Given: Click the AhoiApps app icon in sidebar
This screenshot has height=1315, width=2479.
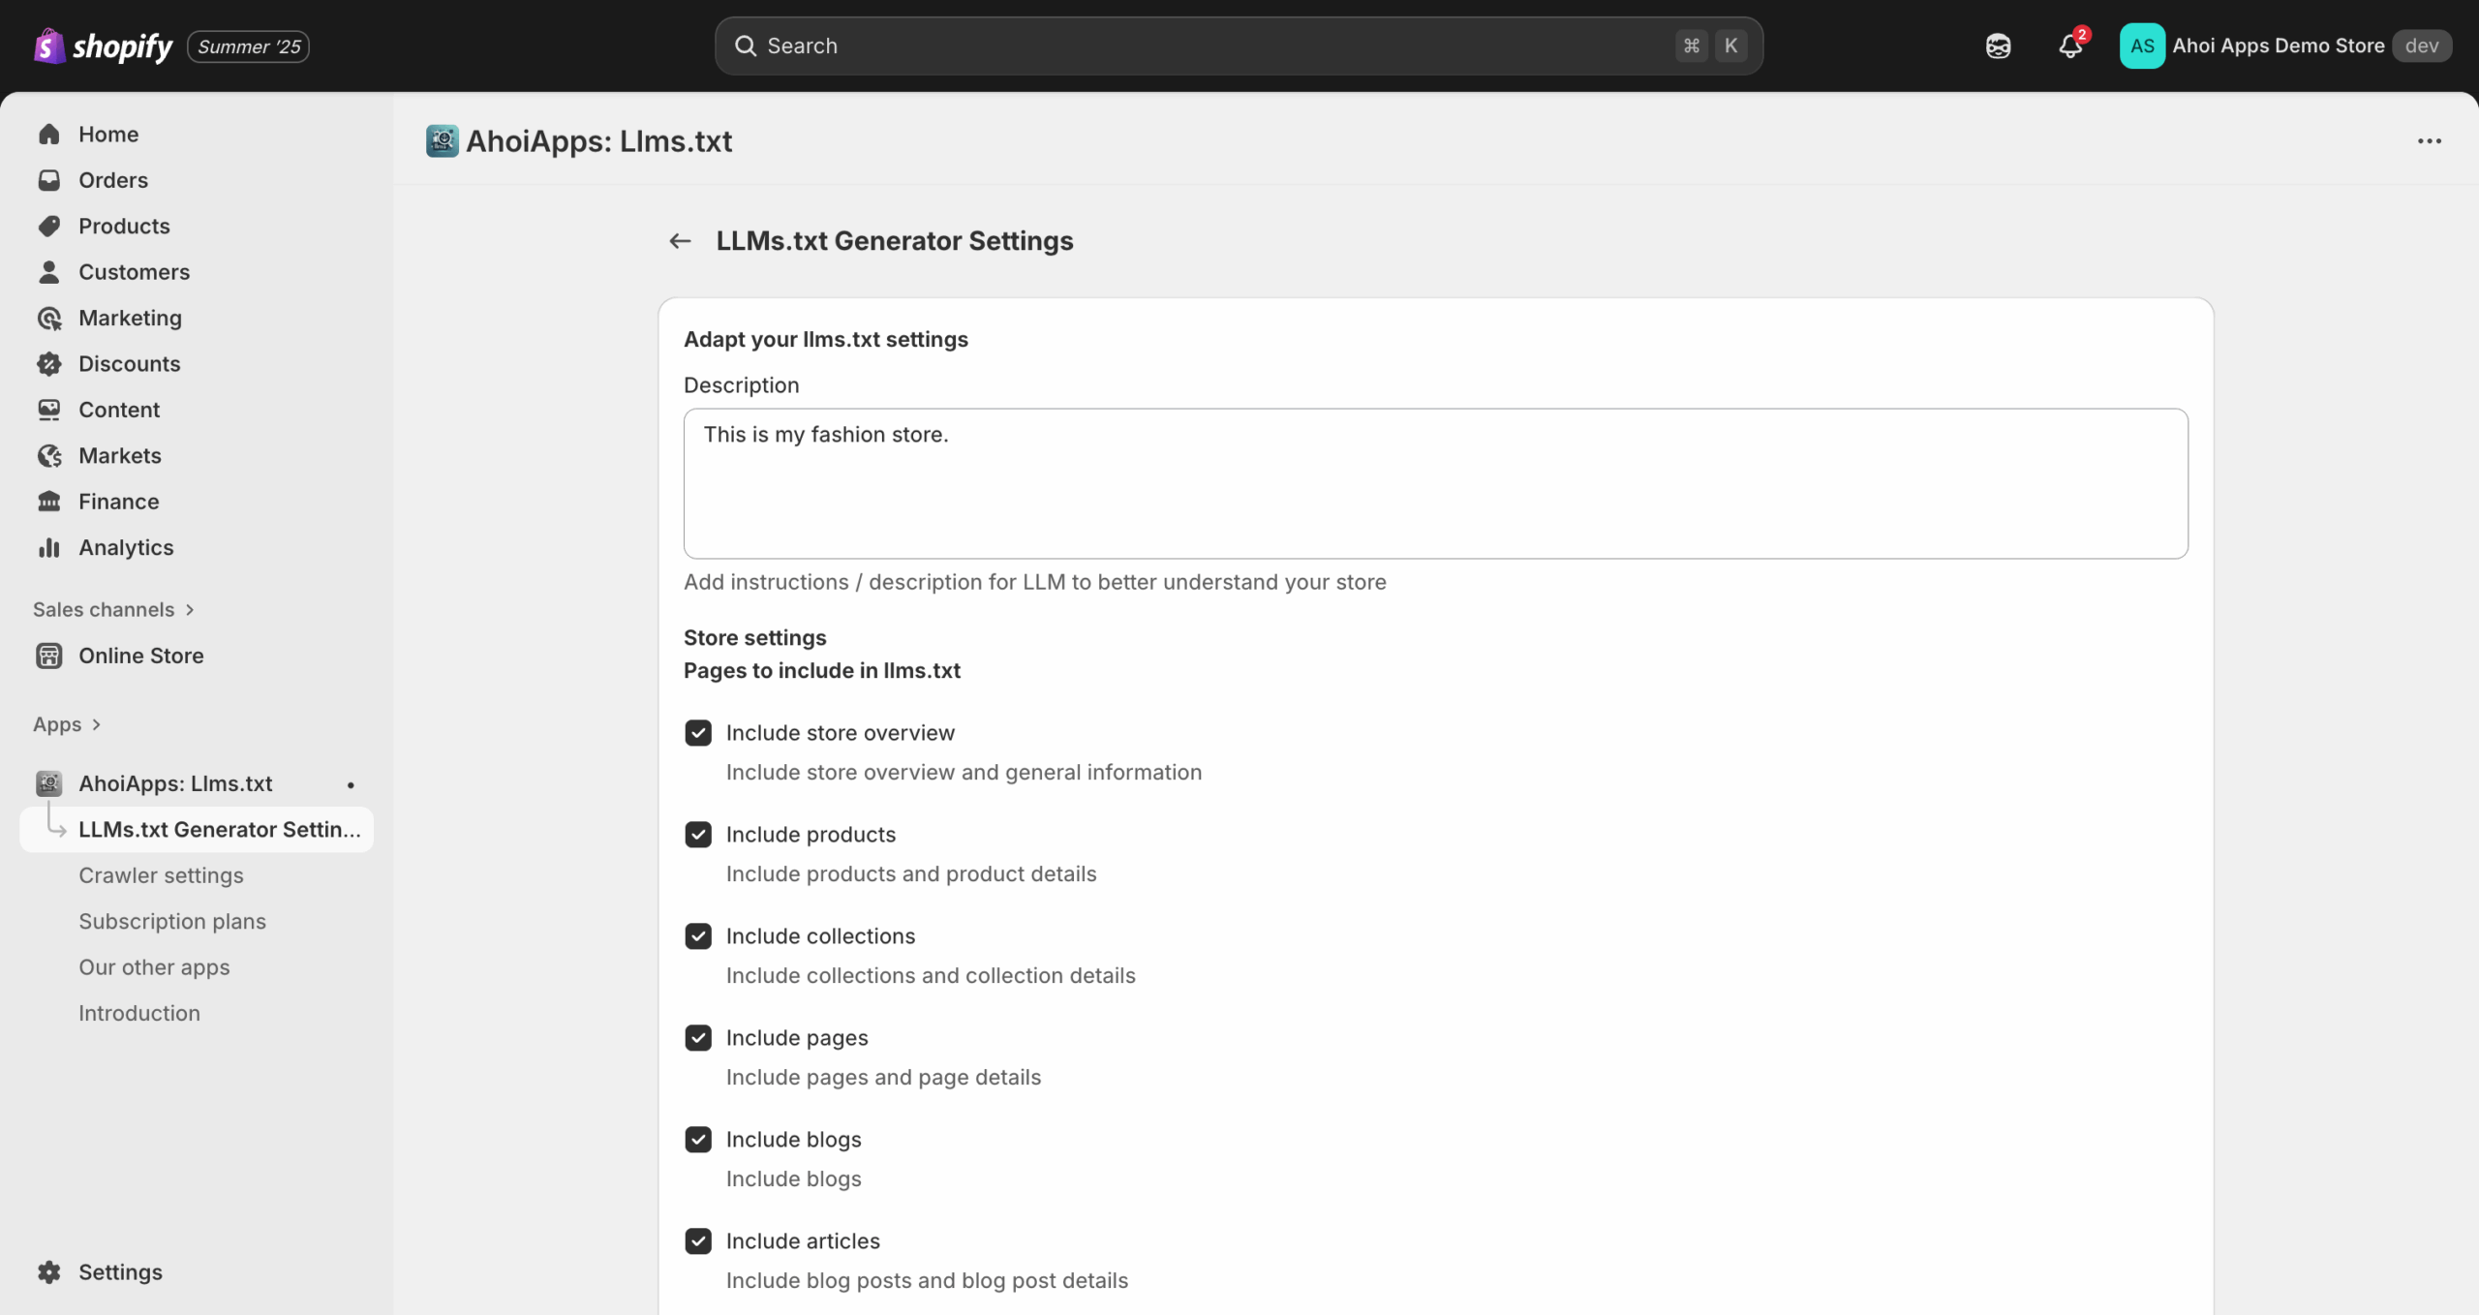Looking at the screenshot, I should [49, 783].
